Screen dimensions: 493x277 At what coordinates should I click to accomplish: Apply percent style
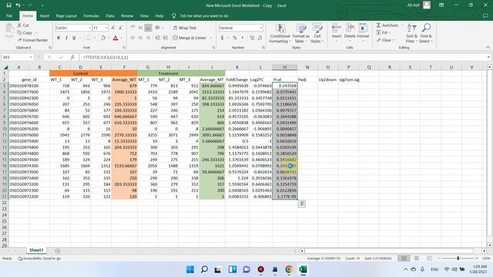click(234, 38)
